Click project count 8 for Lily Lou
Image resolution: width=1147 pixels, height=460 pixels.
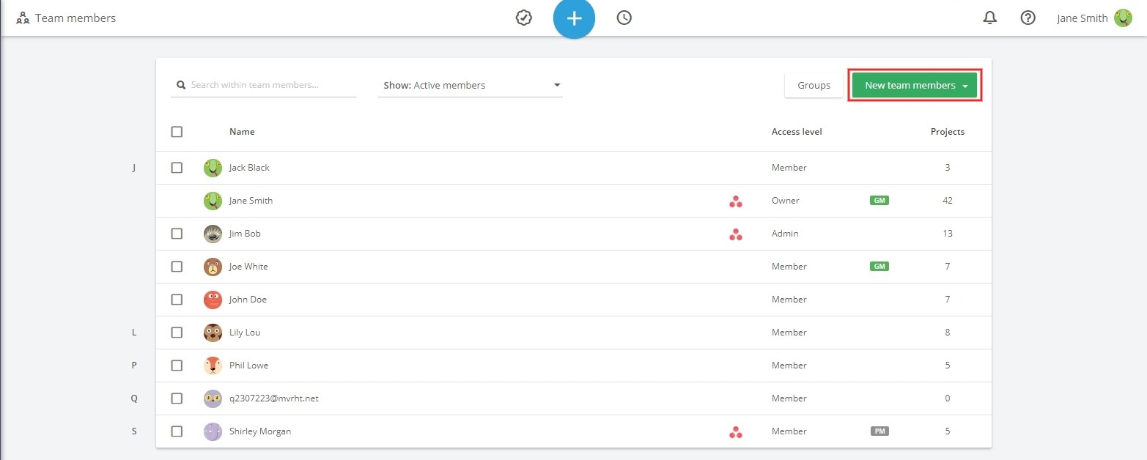pos(948,333)
